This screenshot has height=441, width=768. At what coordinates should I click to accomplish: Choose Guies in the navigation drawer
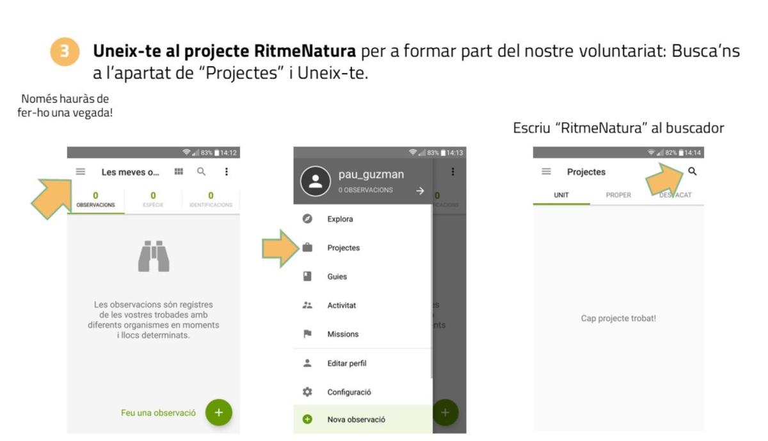[337, 277]
